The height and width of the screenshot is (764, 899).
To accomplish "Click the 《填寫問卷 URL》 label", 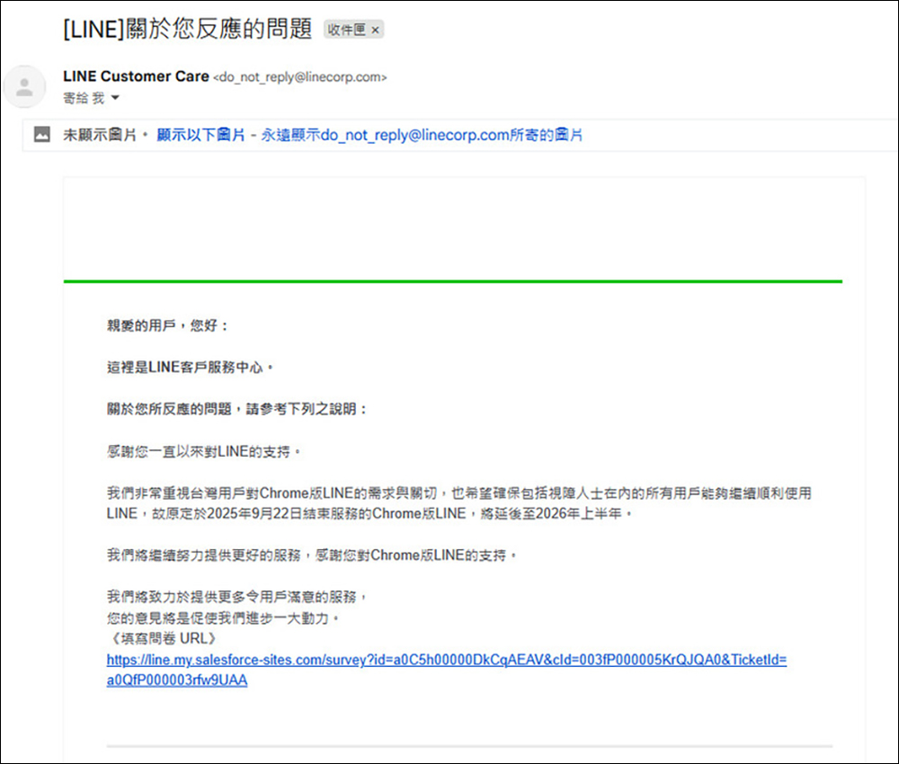I will point(164,638).
